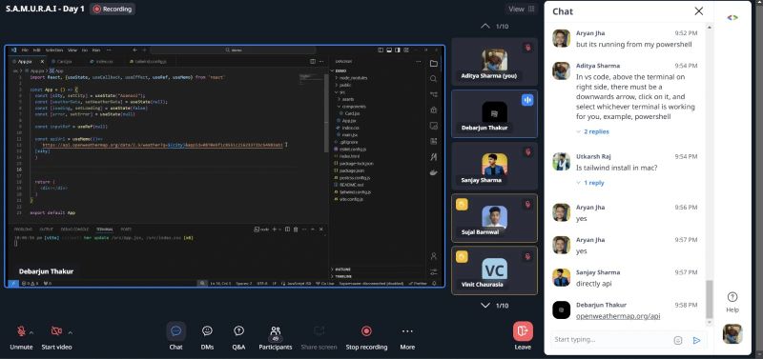Open the openweathermap.org/api link in chat
The image size is (763, 359).
[x=618, y=316]
